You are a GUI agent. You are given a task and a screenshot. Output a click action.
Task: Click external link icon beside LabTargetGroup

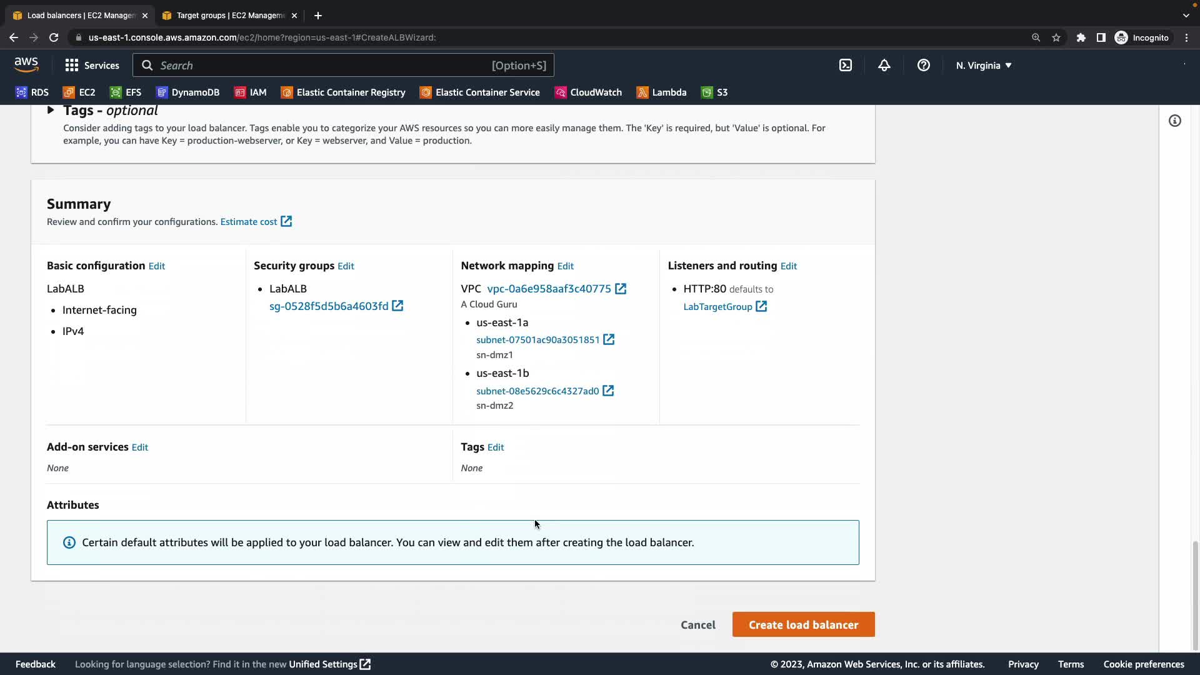pos(761,306)
